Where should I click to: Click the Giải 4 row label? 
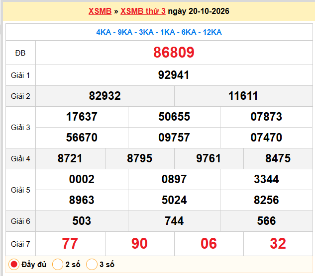pyautogui.click(x=20, y=159)
